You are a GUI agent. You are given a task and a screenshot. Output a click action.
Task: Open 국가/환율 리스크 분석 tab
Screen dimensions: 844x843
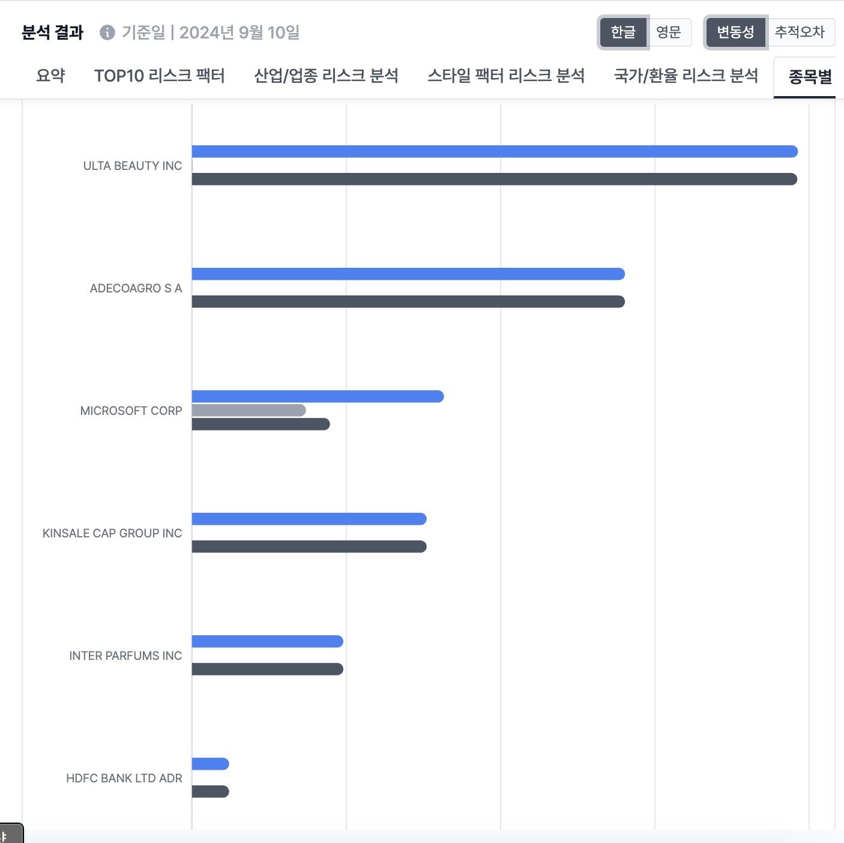pos(686,76)
